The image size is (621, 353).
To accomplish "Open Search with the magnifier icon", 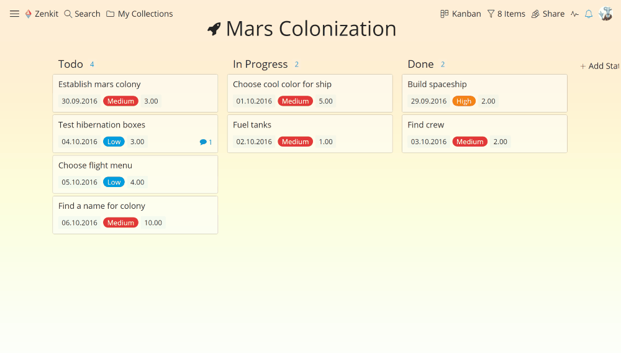I will pyautogui.click(x=68, y=14).
